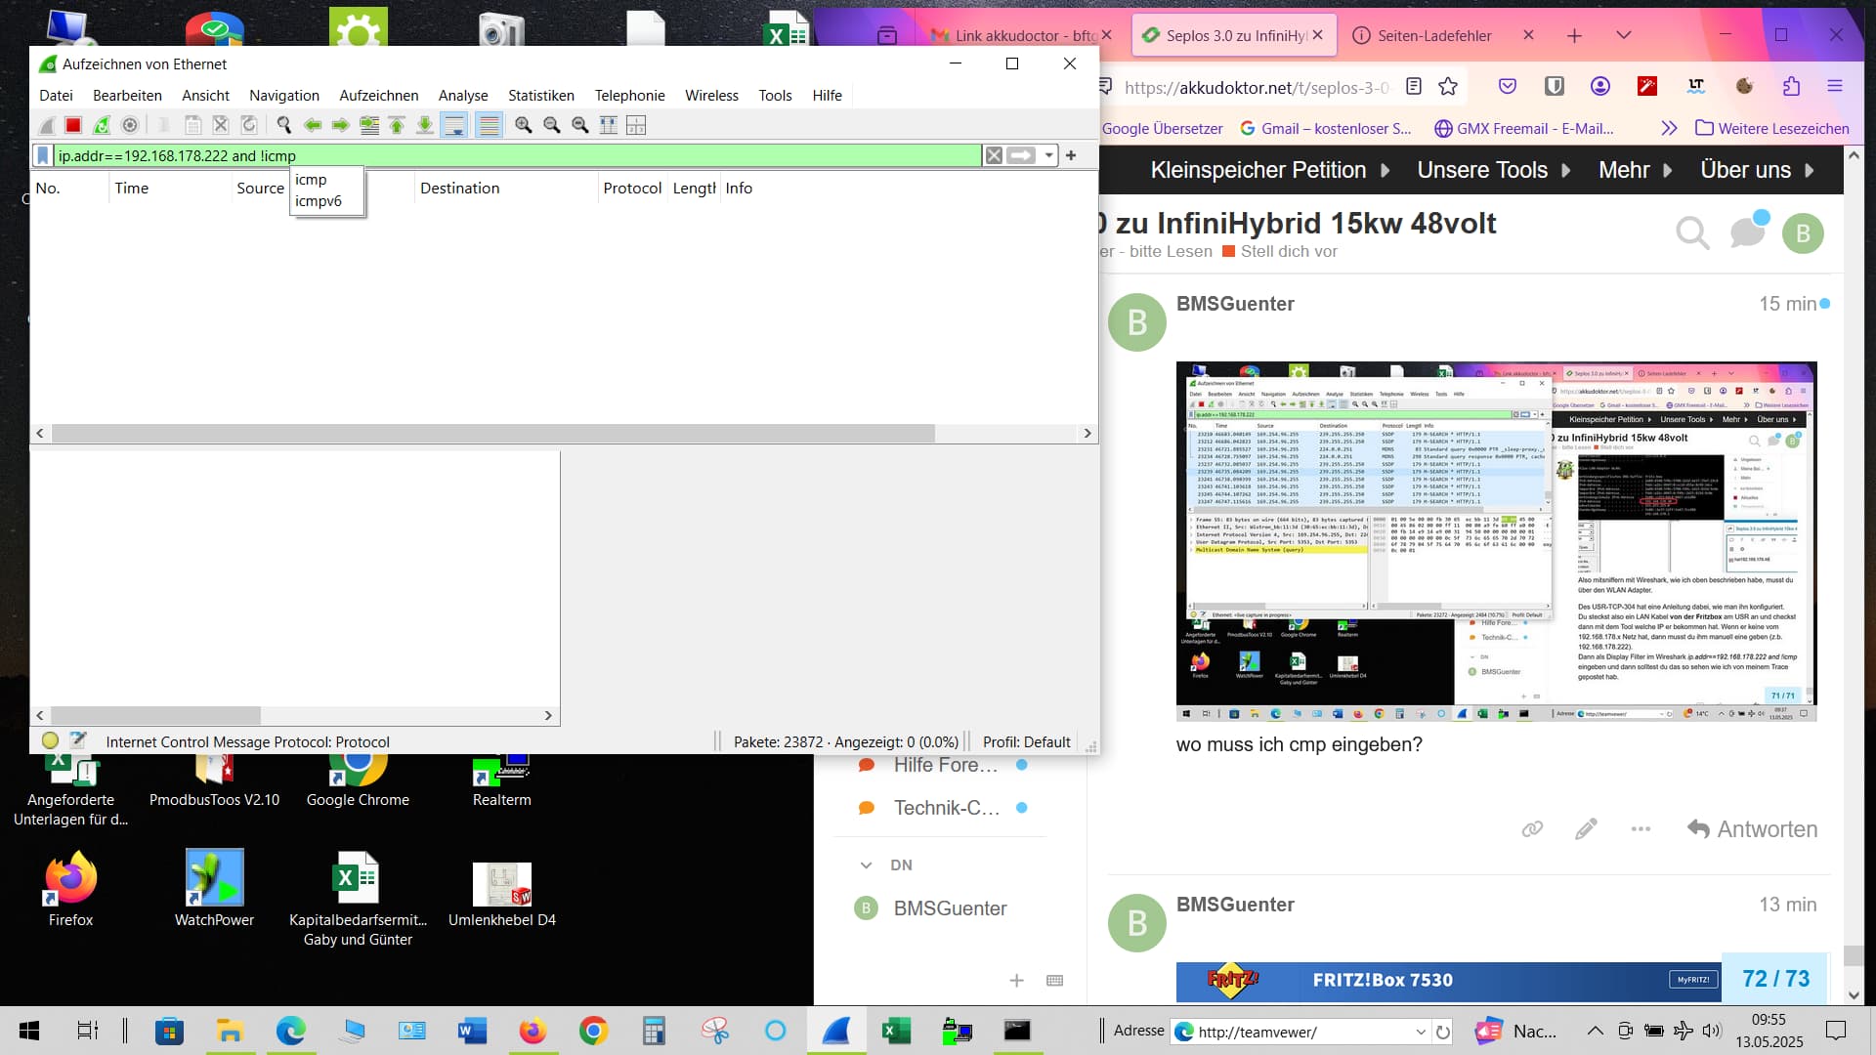
Task: Click the pane layout toolbar icon
Action: pos(636,125)
